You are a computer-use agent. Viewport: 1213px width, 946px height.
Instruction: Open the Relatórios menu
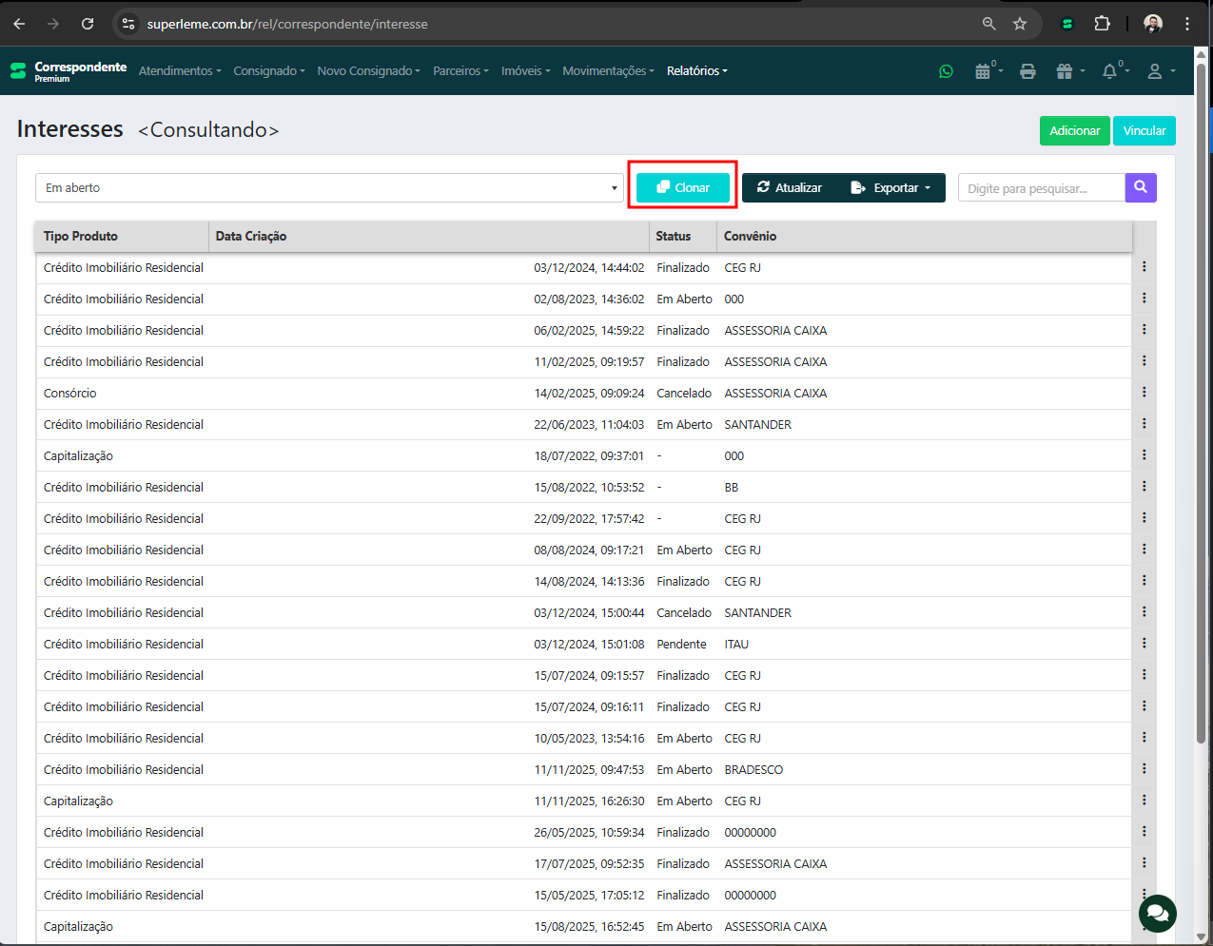click(x=696, y=71)
